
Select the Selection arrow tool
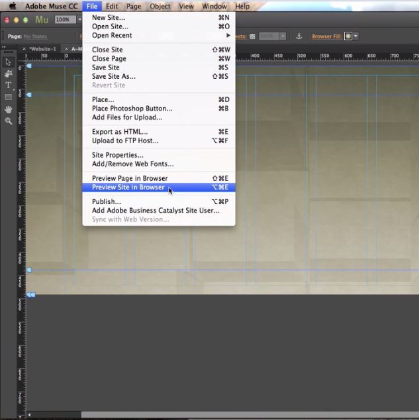9,62
